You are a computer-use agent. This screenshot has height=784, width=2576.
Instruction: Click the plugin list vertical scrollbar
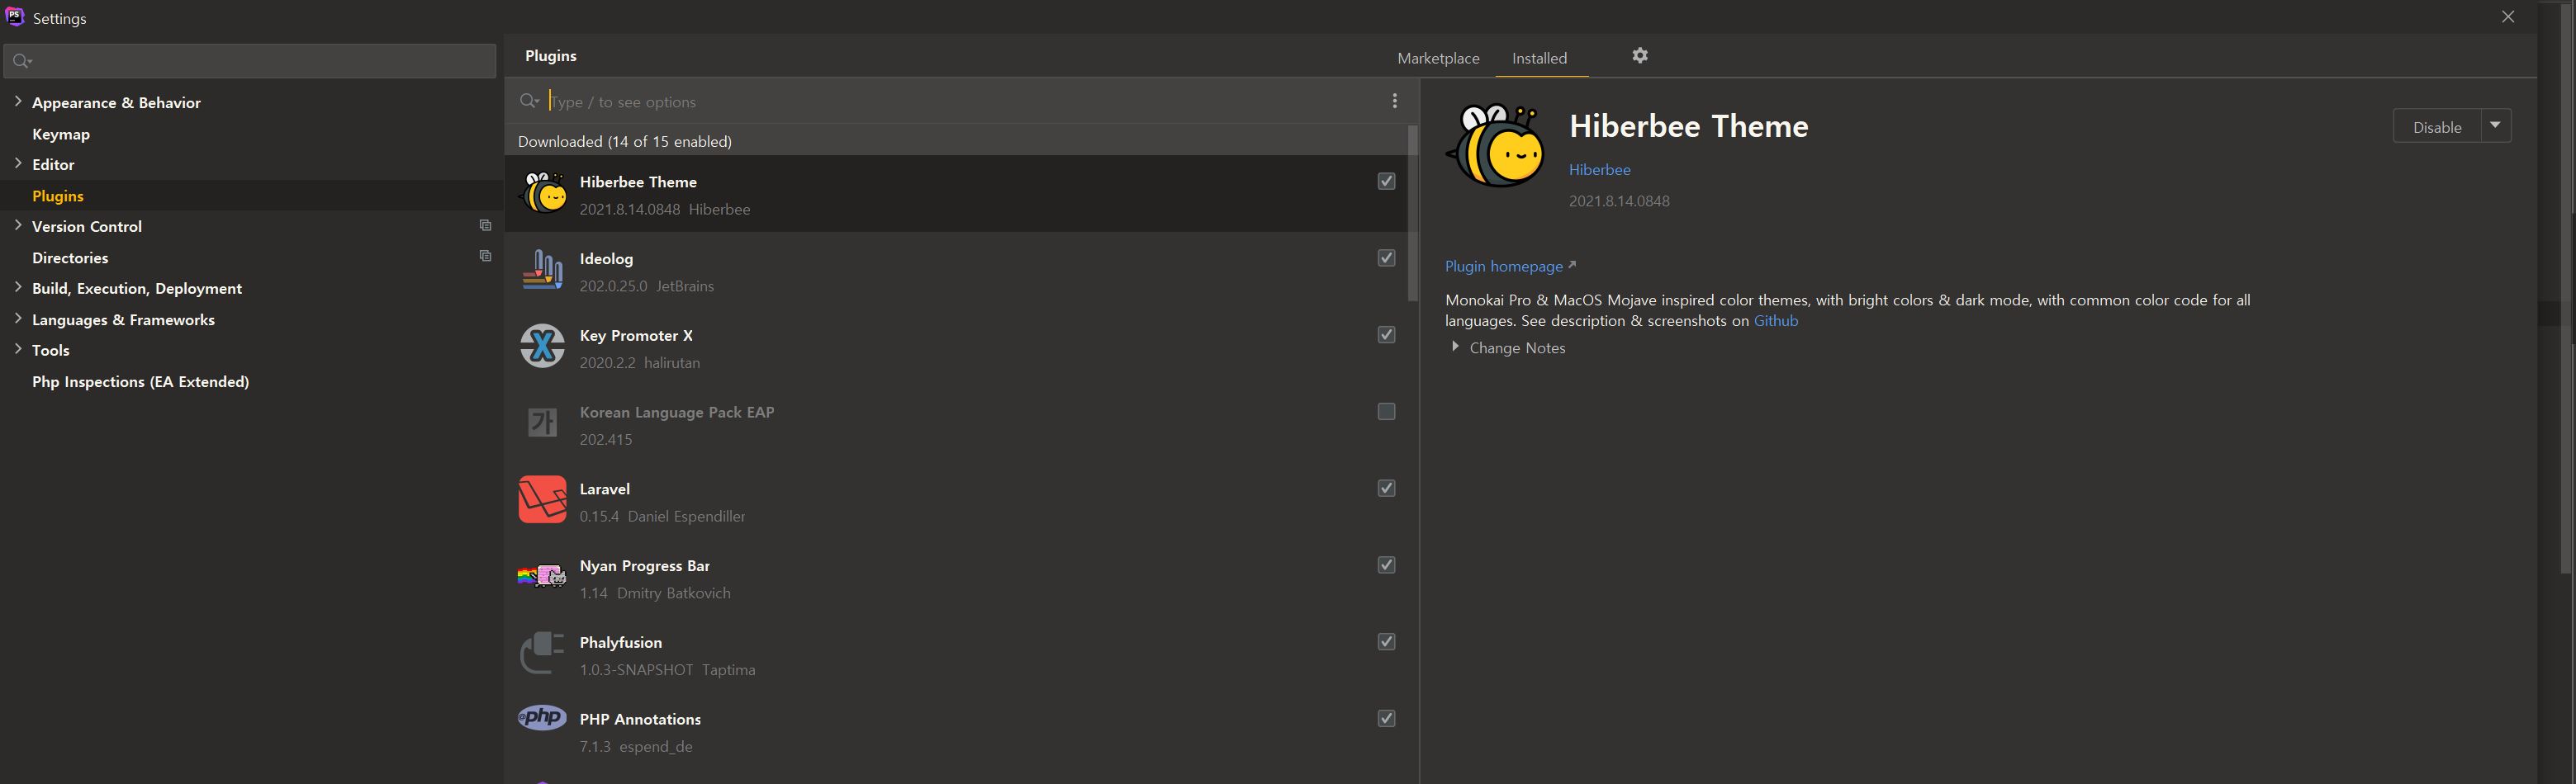coord(1412,213)
